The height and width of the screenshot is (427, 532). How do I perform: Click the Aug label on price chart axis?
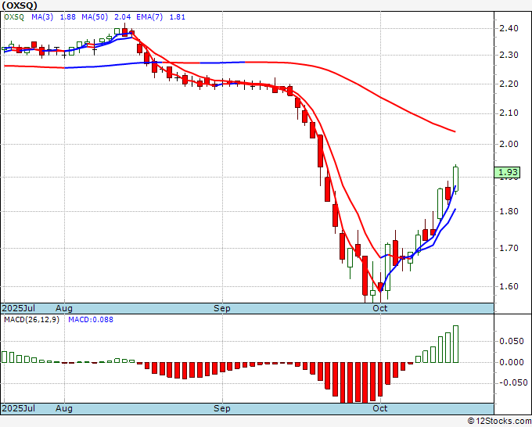pyautogui.click(x=64, y=308)
